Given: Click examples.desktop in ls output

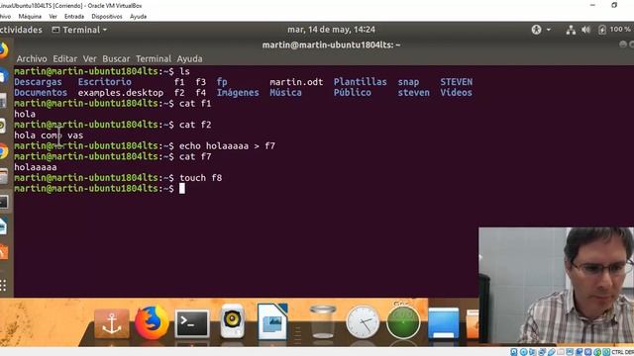Looking at the screenshot, I should coord(121,93).
